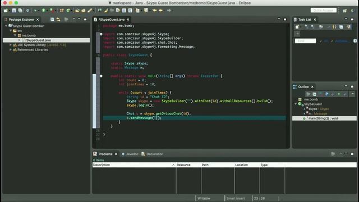Click the Activate link in Task List

[x=342, y=41]
